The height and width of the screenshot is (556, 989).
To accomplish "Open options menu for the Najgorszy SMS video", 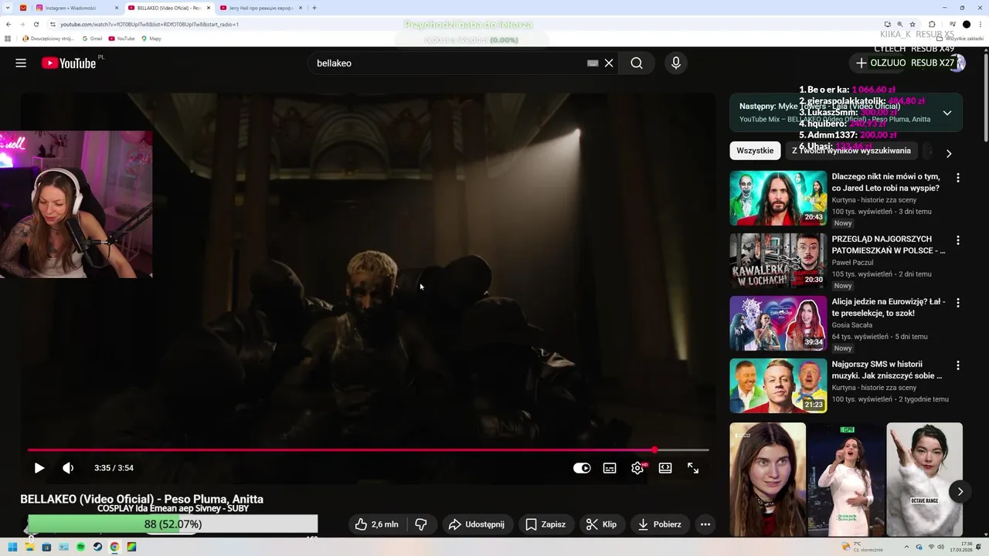I will (958, 365).
